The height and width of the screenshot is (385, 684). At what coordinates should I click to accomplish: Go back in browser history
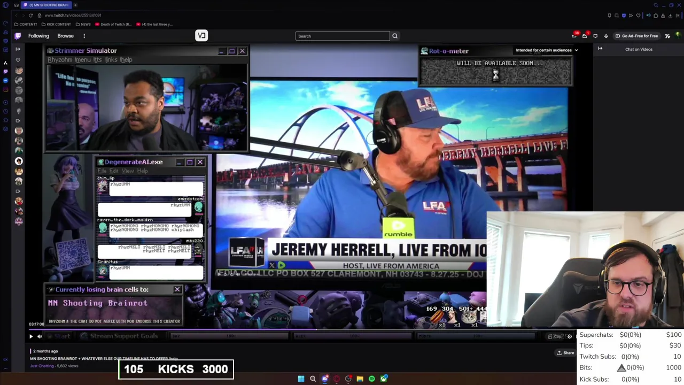pyautogui.click(x=17, y=16)
